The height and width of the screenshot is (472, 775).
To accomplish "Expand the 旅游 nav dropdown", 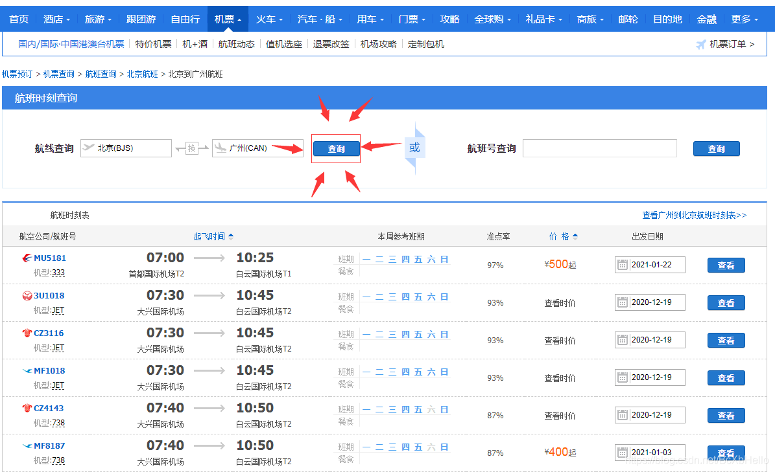I will (x=98, y=19).
